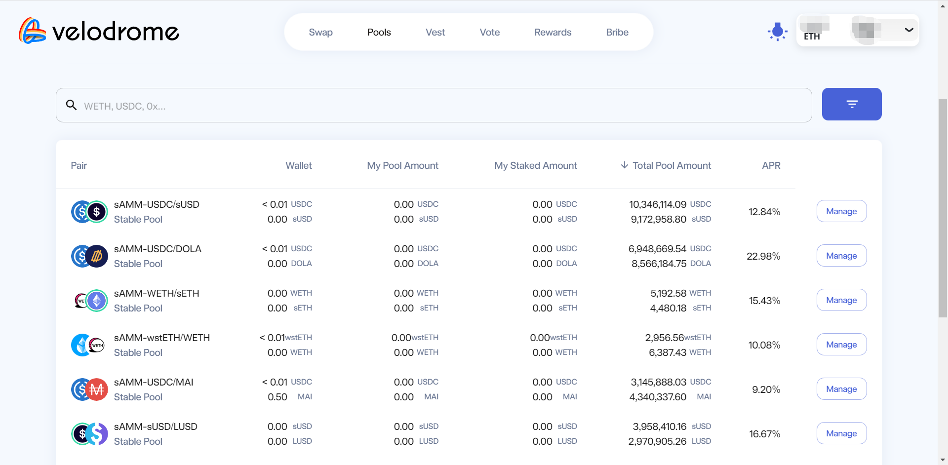Go to the Vest tab
The height and width of the screenshot is (465, 948).
[x=435, y=32]
